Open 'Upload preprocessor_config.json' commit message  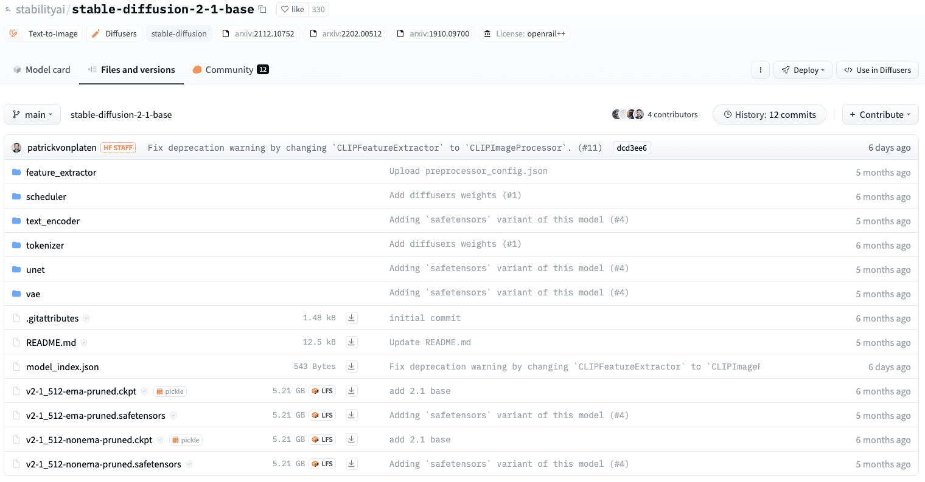coord(469,171)
